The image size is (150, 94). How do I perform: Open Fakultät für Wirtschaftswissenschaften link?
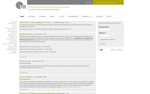(x=44, y=10)
